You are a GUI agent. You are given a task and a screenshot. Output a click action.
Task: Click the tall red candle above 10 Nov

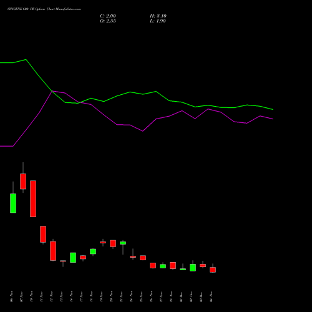pos(33,199)
